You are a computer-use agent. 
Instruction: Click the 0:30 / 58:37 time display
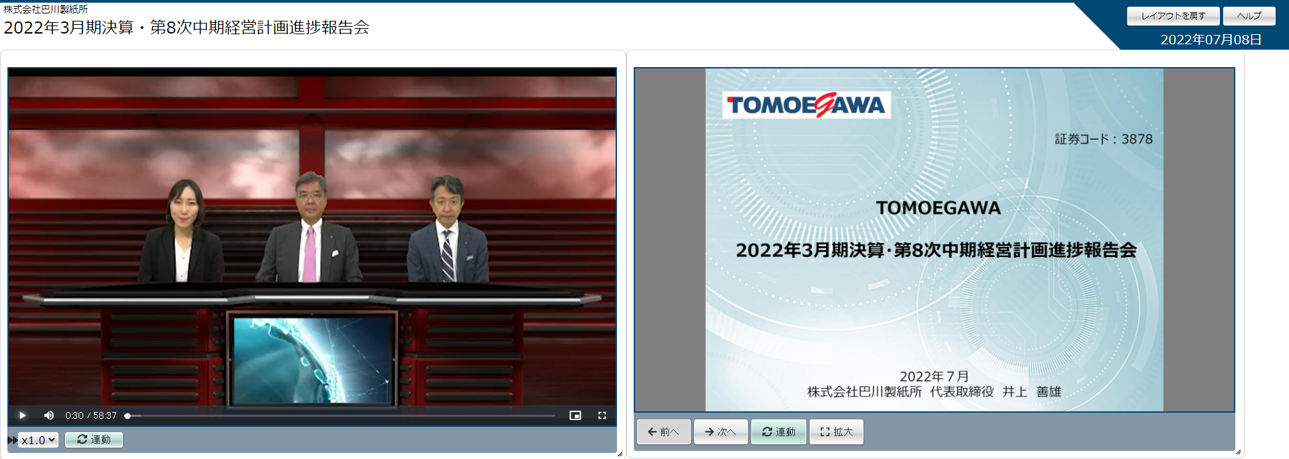coord(91,415)
